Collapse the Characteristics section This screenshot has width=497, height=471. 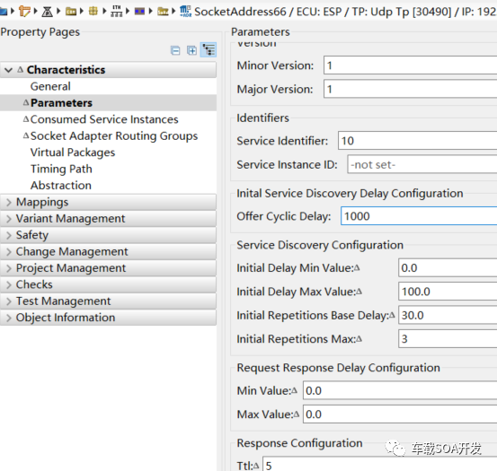click(x=9, y=70)
